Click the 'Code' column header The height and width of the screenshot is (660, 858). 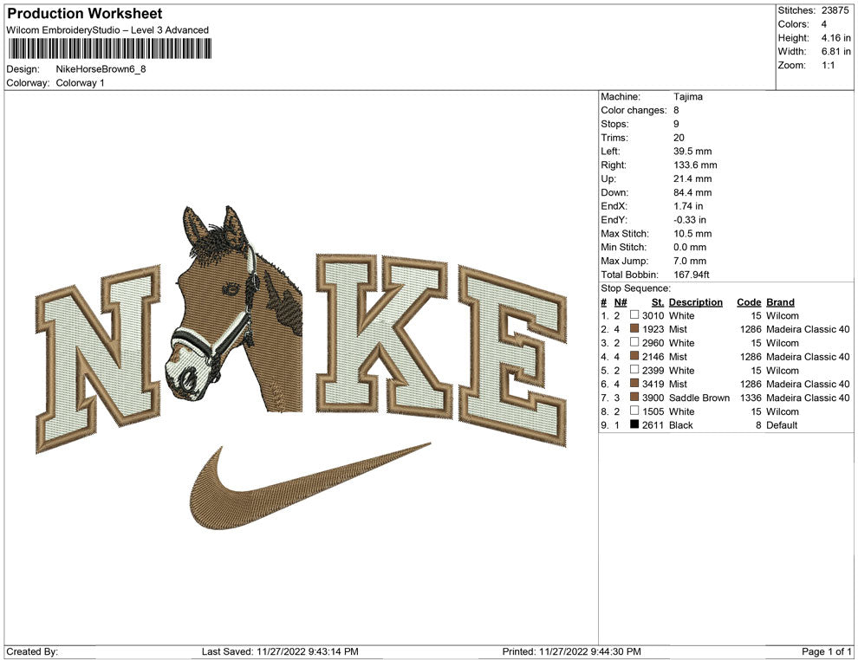tap(749, 301)
